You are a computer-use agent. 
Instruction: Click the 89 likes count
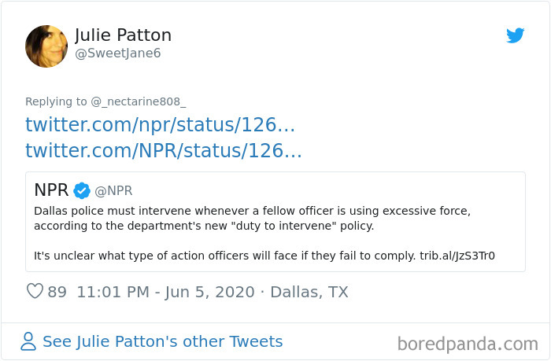[x=57, y=292]
